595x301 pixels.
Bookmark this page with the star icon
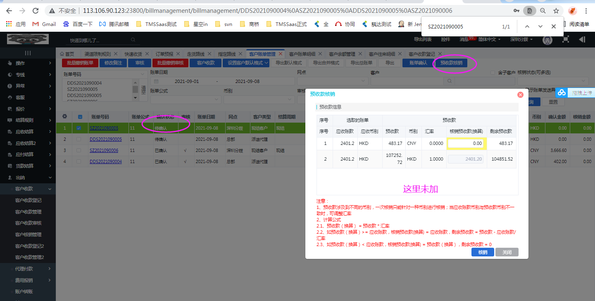(556, 11)
